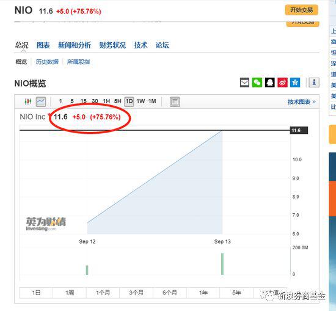Switch to candlestick chart type

pos(28,101)
